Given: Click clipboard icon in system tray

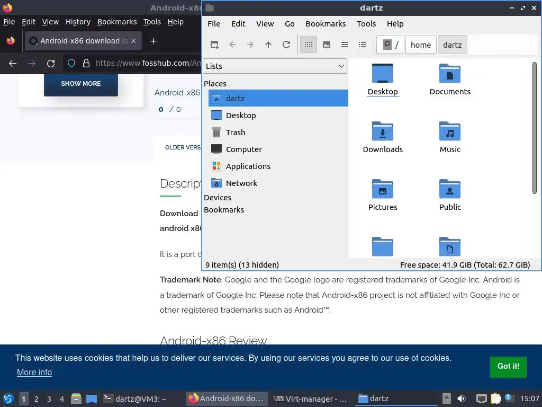Looking at the screenshot, I should (x=495, y=399).
